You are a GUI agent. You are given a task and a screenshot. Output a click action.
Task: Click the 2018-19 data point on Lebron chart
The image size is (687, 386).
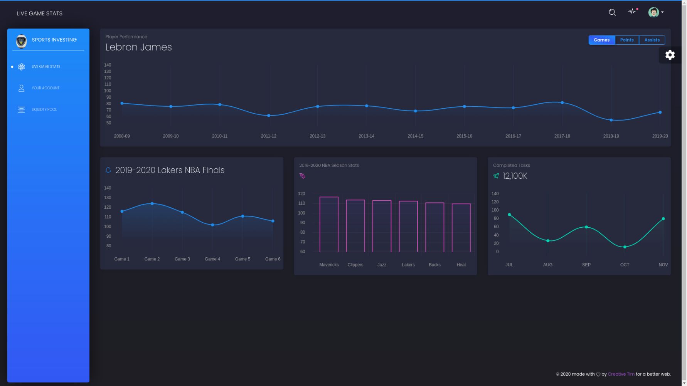tap(611, 120)
